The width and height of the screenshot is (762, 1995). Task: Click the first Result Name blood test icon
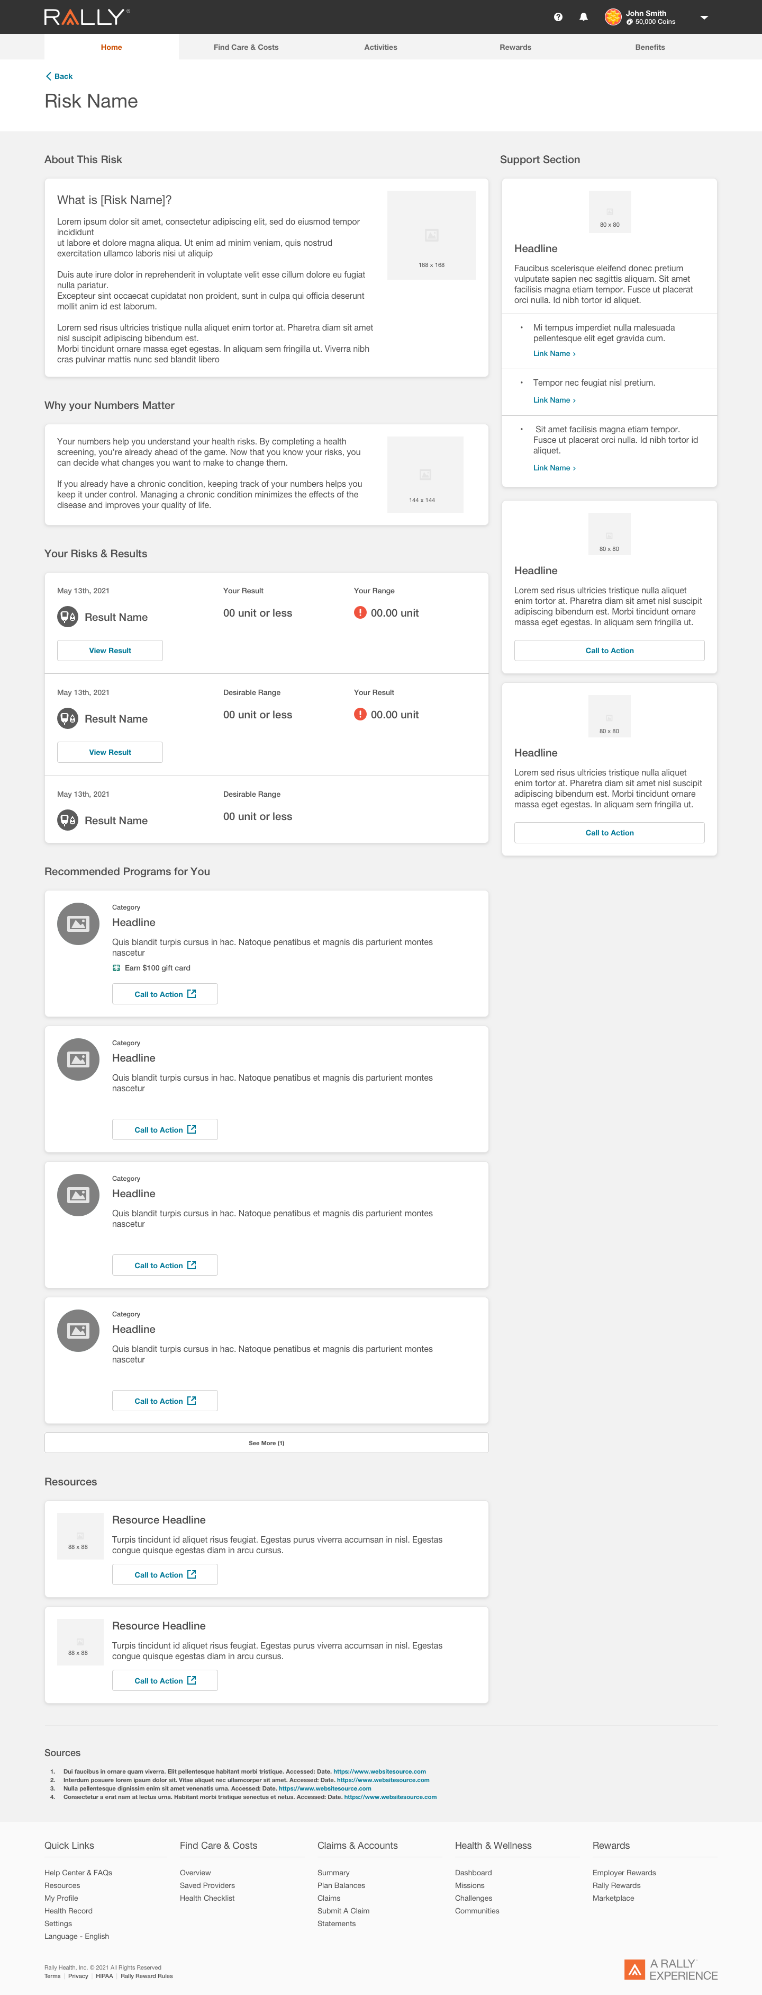tap(67, 617)
